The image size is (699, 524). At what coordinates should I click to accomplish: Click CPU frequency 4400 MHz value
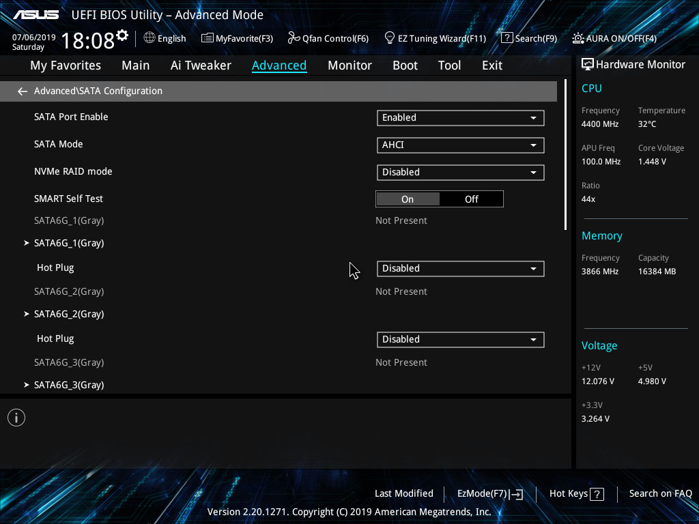coord(599,124)
